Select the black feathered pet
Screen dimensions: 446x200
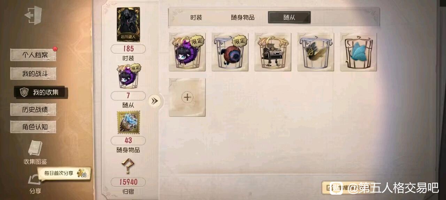316,52
